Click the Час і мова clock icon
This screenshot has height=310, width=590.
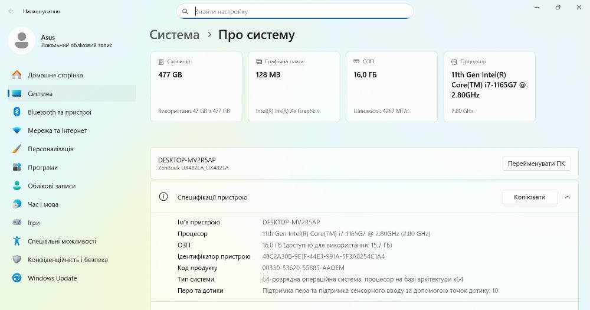17,204
